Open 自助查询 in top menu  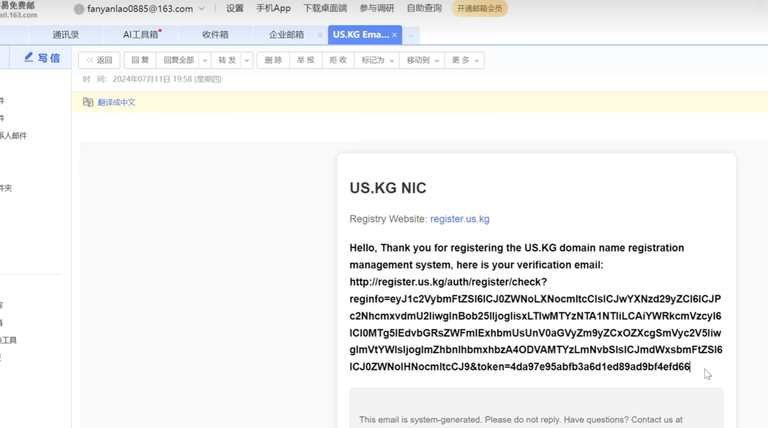(x=424, y=8)
